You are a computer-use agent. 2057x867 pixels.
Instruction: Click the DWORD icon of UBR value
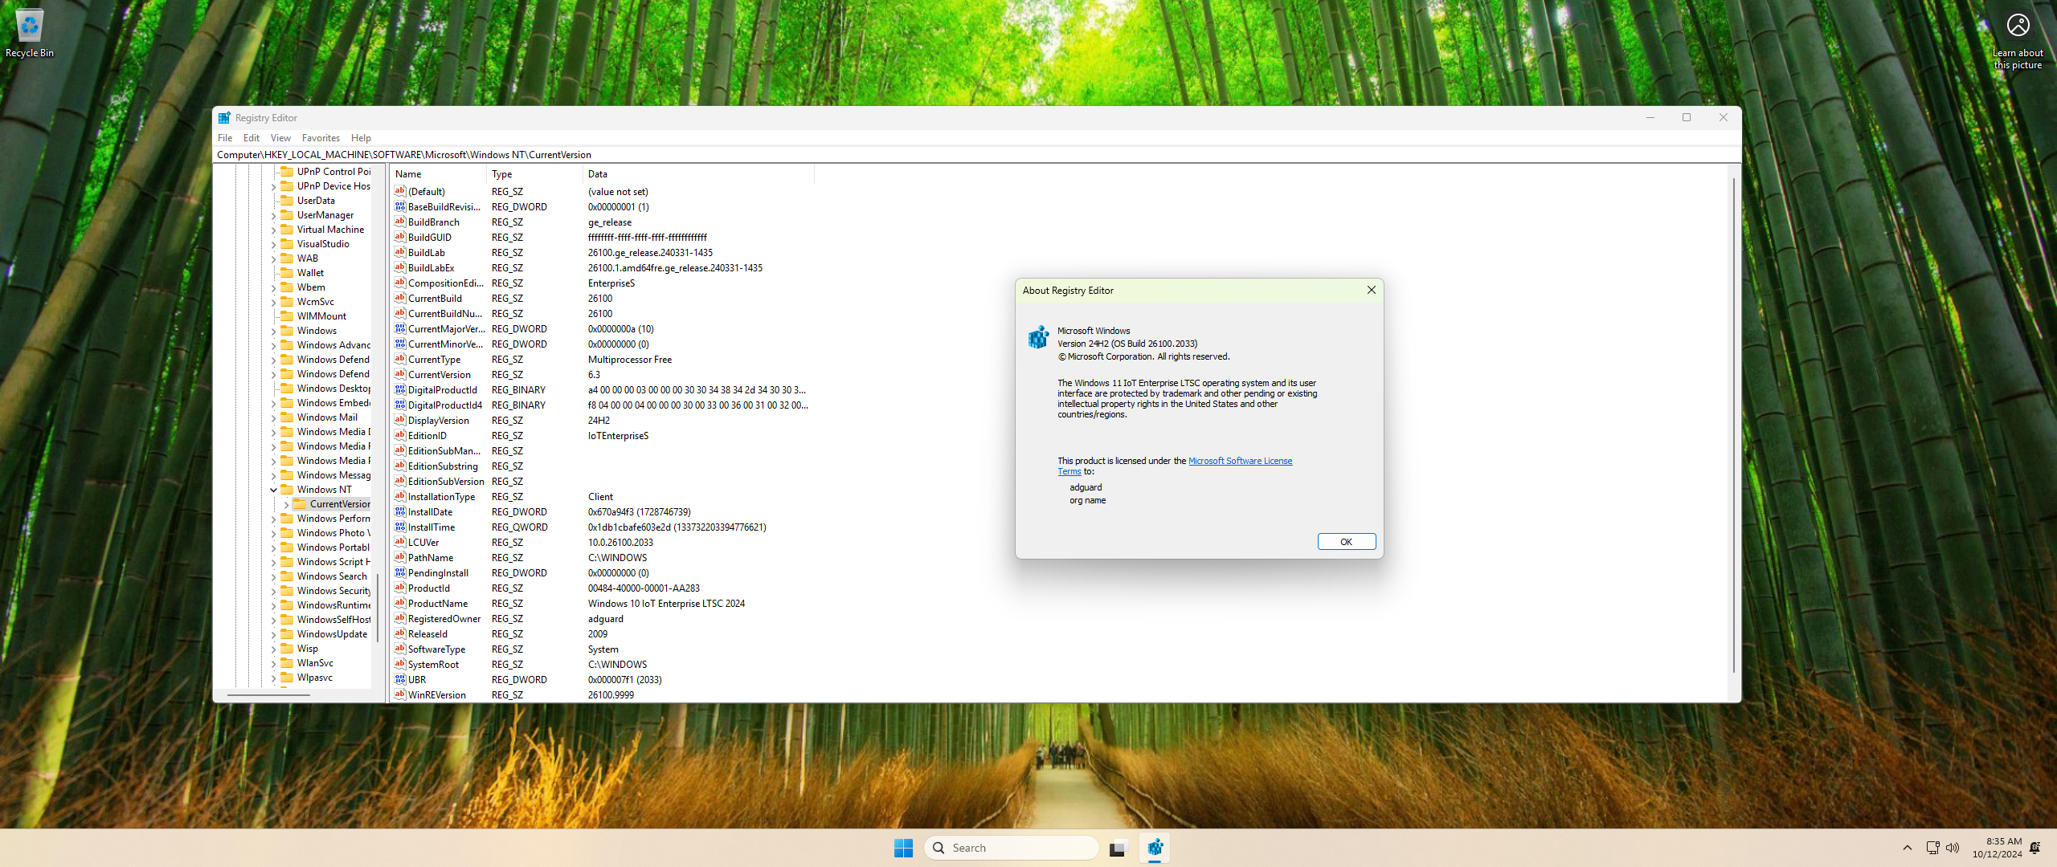coord(400,679)
